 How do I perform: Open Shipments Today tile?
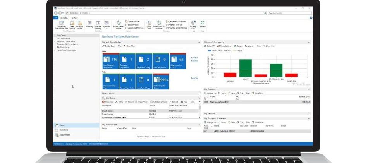pyautogui.click(x=144, y=61)
